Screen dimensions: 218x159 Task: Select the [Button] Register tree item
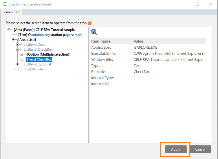point(31,69)
